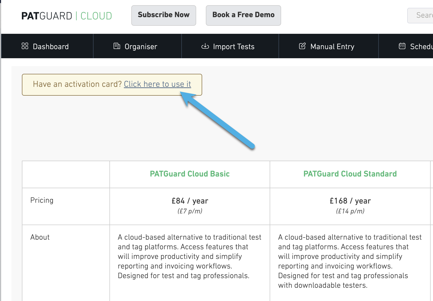
Task: Click the PATGuard Cloud logo
Action: (67, 16)
